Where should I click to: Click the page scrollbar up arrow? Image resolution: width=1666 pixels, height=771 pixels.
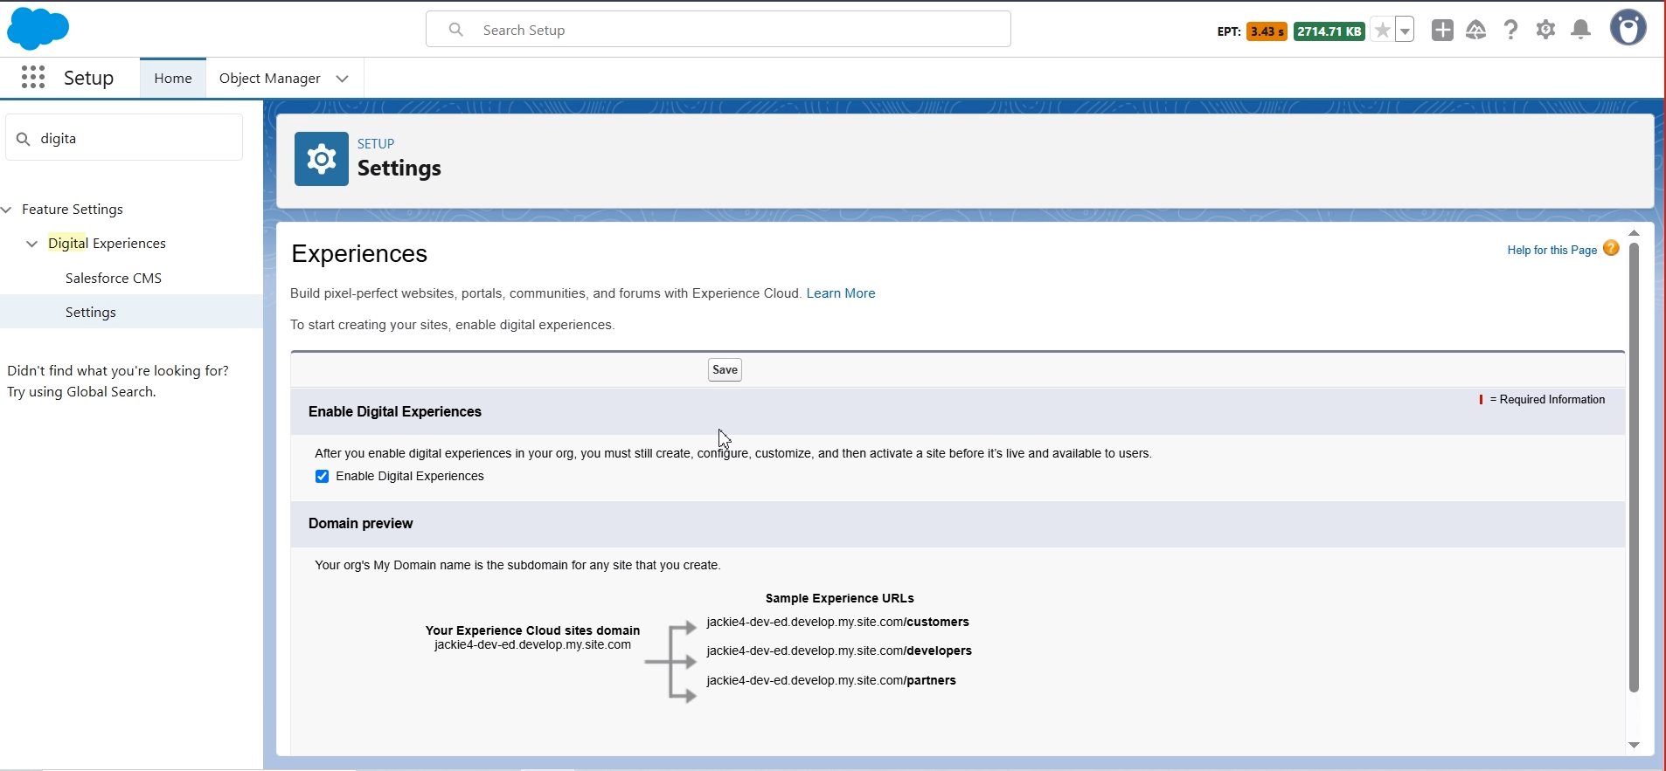1634,233
